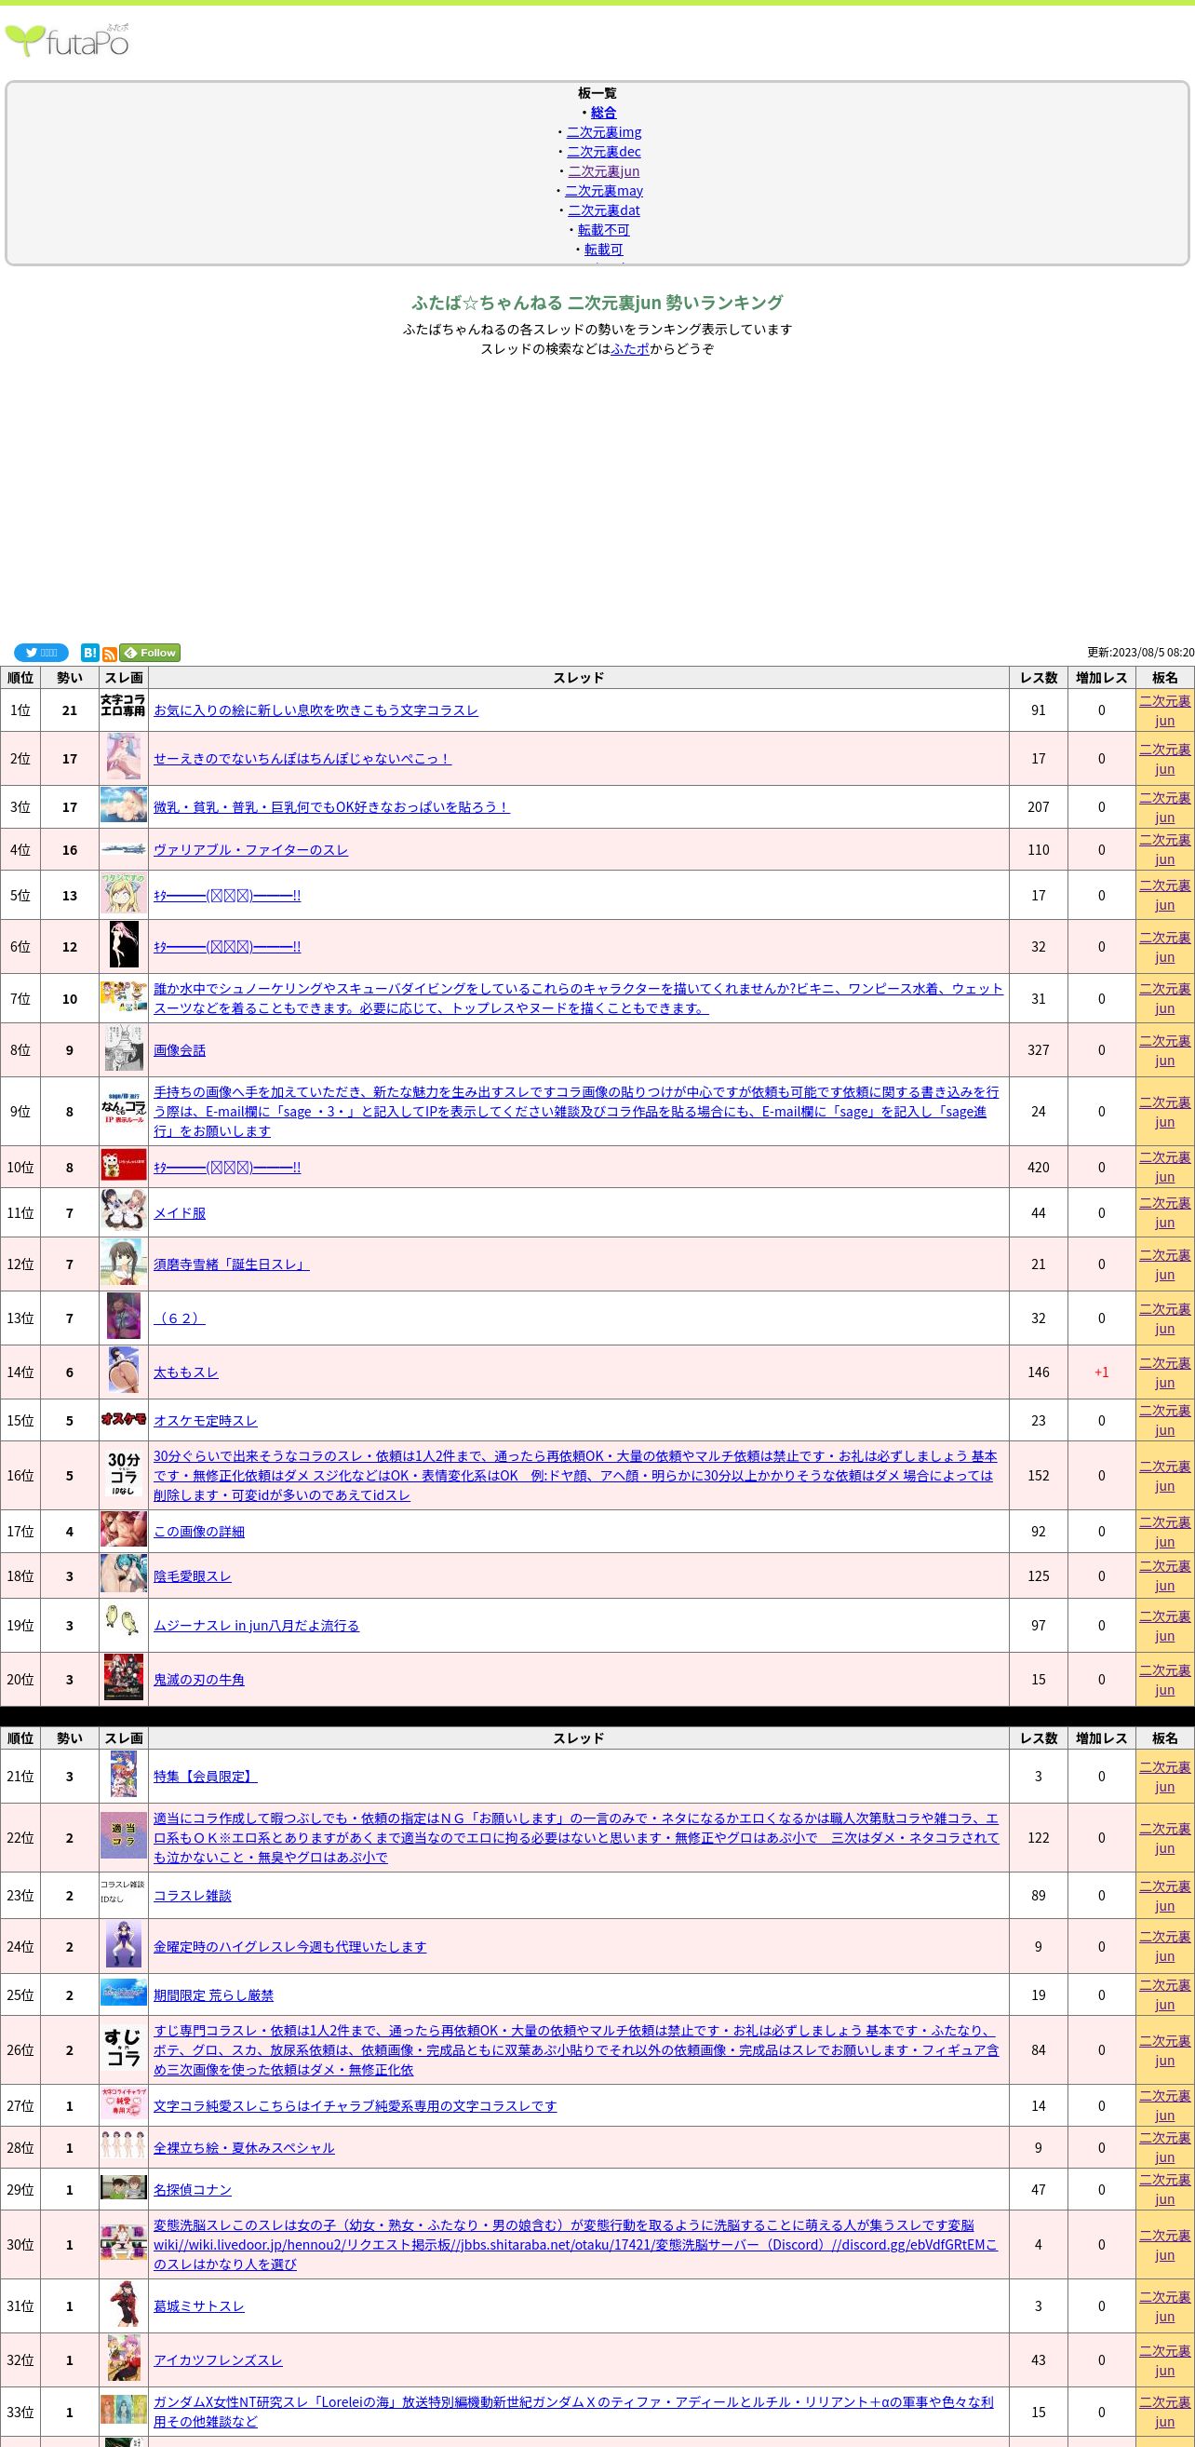Open the ムジーナスレ owl thumbnail
Screen dimensions: 1195x2447
point(124,1620)
